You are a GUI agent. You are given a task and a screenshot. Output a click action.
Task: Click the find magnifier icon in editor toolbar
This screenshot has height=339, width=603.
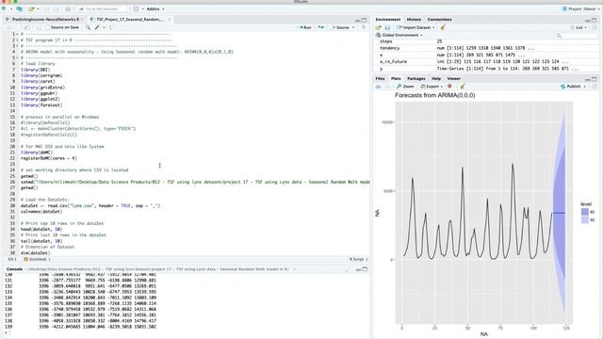click(88, 27)
